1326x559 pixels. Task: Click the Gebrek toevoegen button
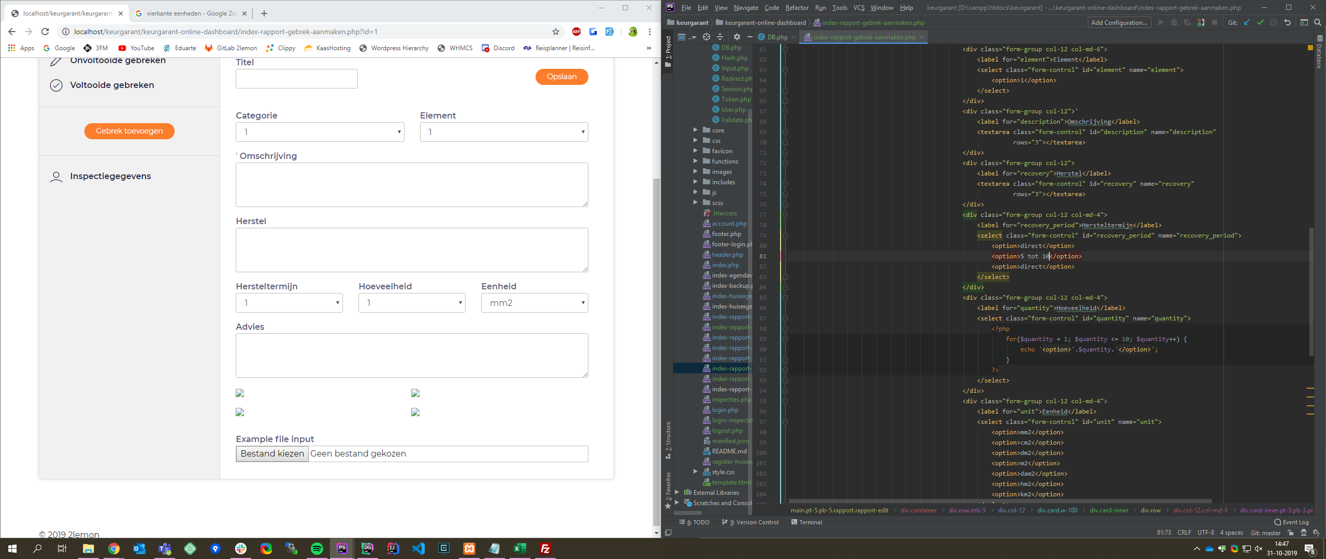coord(129,131)
